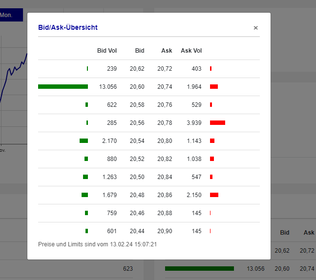Select bid volume 622

pyautogui.click(x=112, y=105)
